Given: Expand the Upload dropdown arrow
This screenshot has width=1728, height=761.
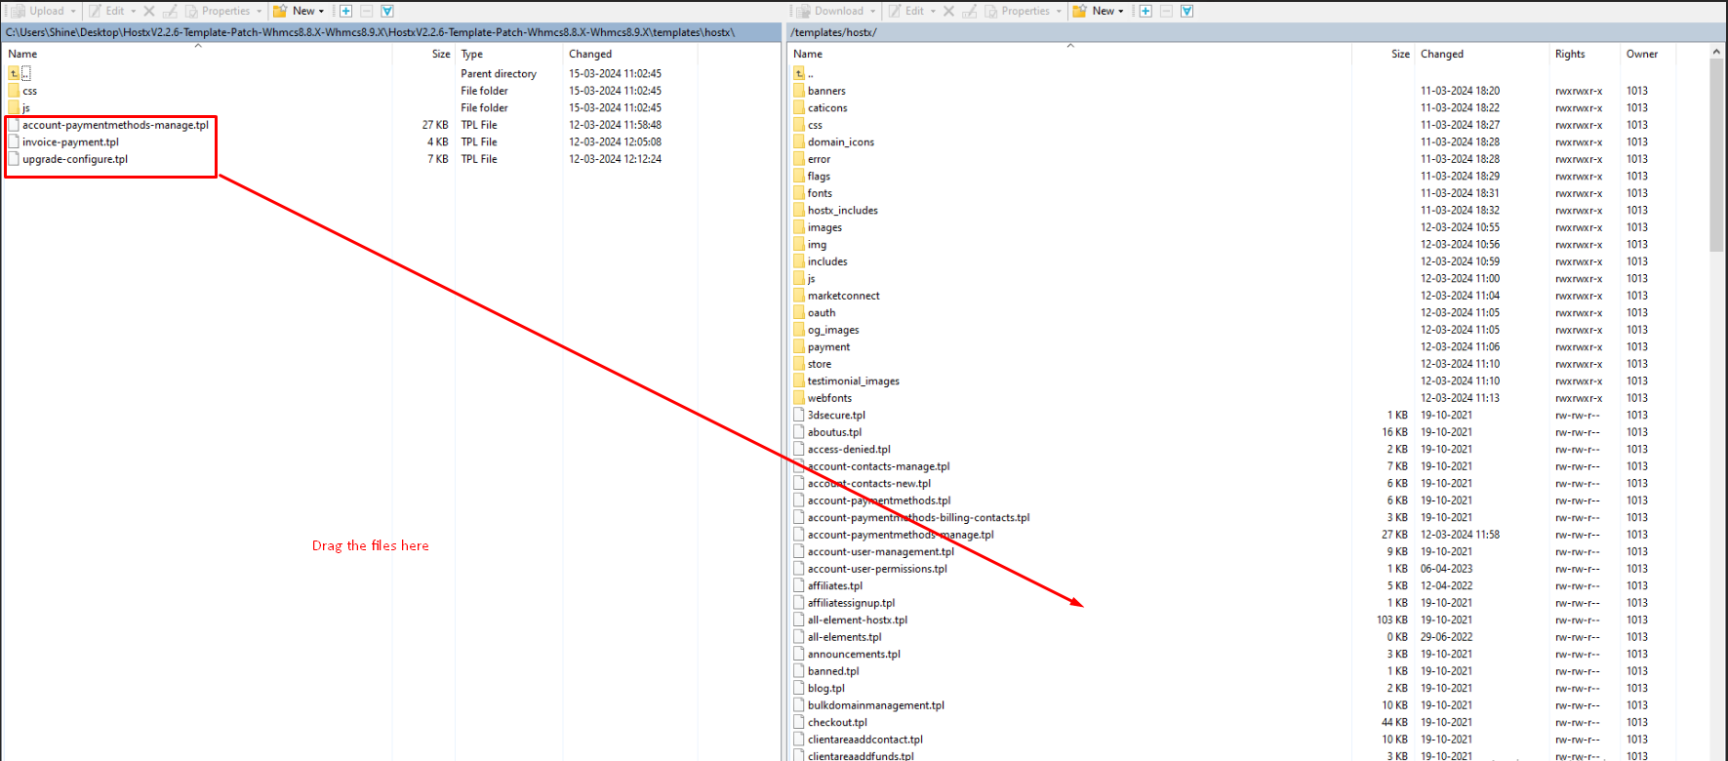Looking at the screenshot, I should click(x=73, y=12).
